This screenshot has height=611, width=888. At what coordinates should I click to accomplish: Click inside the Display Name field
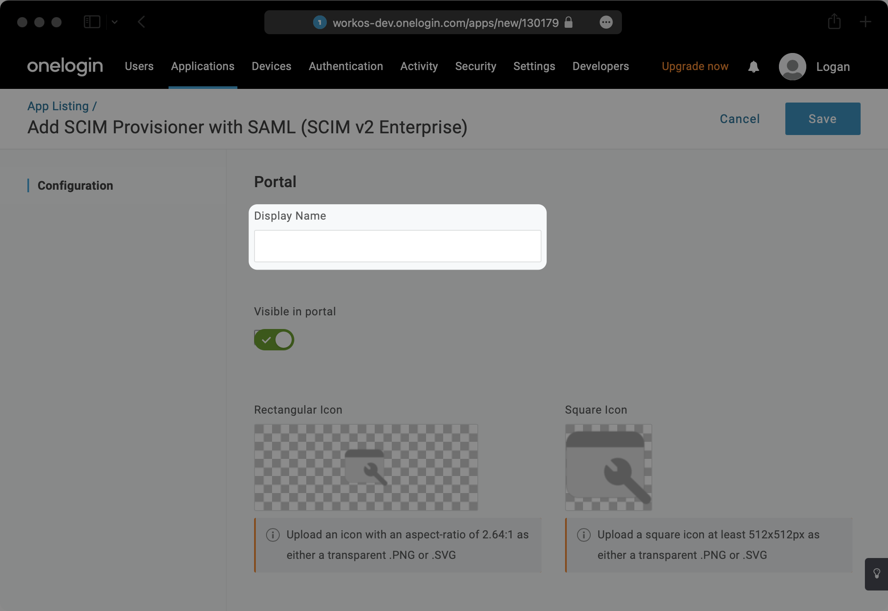pyautogui.click(x=397, y=246)
